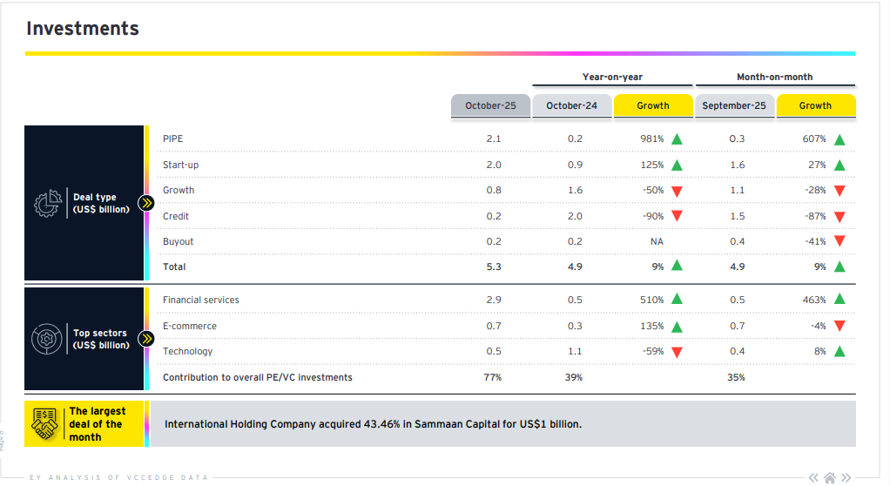Viewport: 890px width, 486px height.
Task: Click the yellow Growth header under Year-on-year
Action: coord(652,105)
